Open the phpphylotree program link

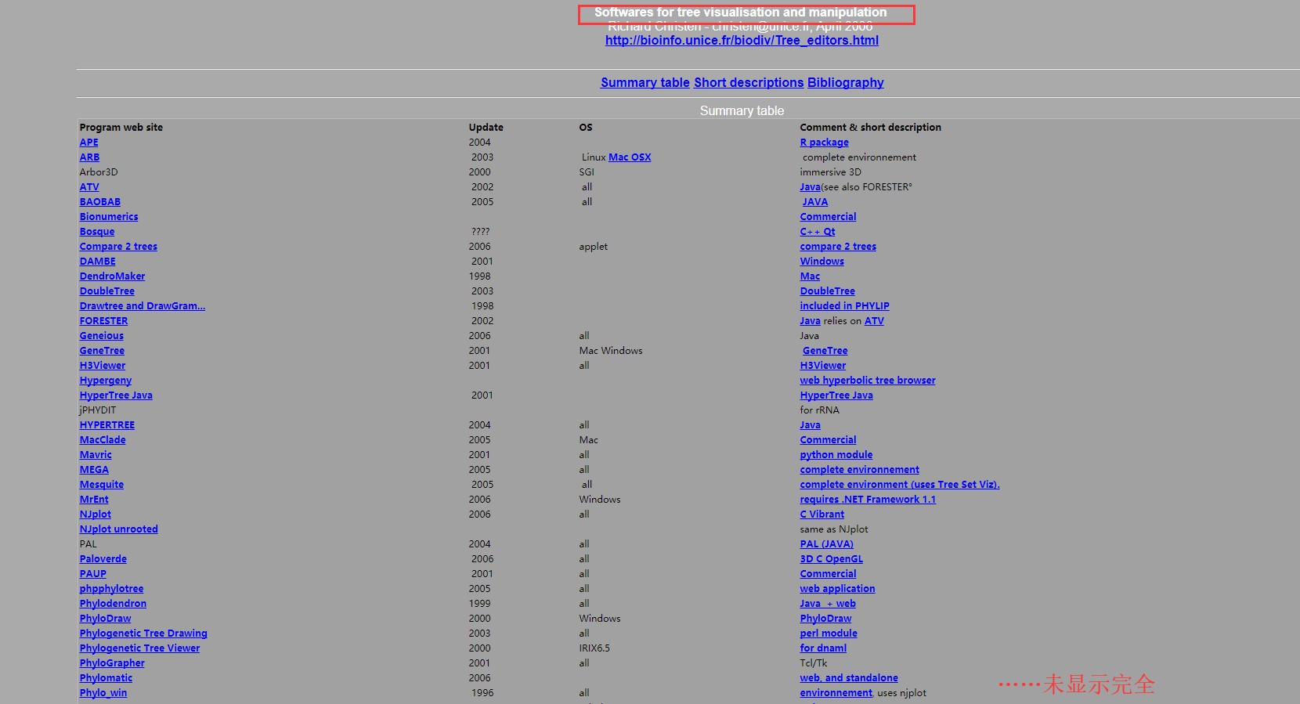pos(112,589)
